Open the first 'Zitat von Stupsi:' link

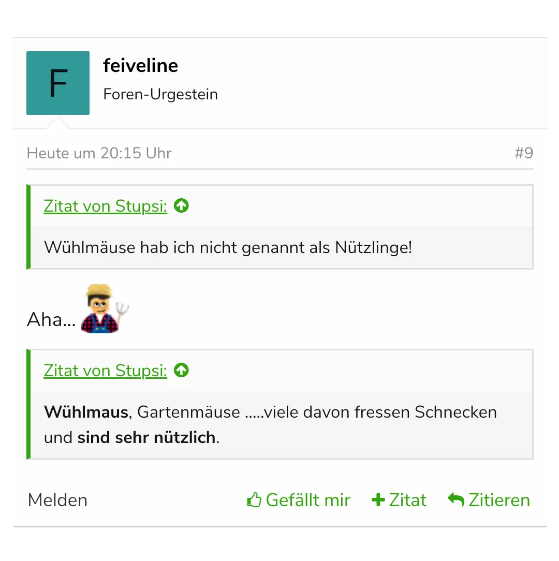106,206
